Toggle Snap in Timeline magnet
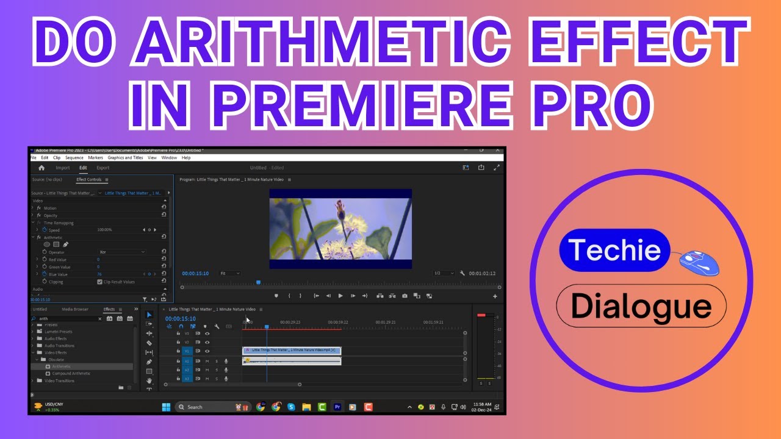The image size is (781, 439). pyautogui.click(x=181, y=326)
